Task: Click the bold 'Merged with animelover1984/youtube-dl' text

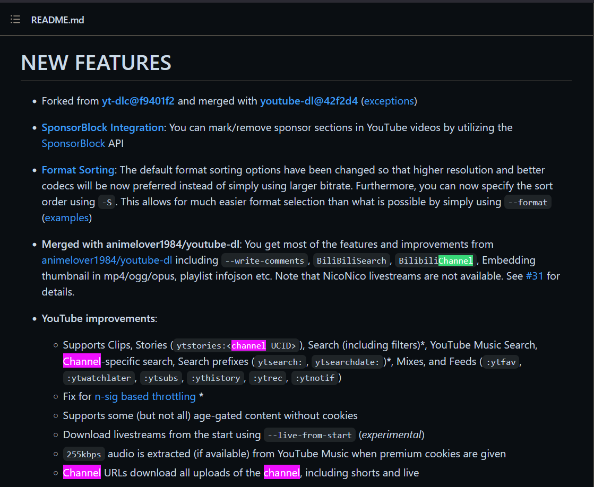Action: pos(141,244)
